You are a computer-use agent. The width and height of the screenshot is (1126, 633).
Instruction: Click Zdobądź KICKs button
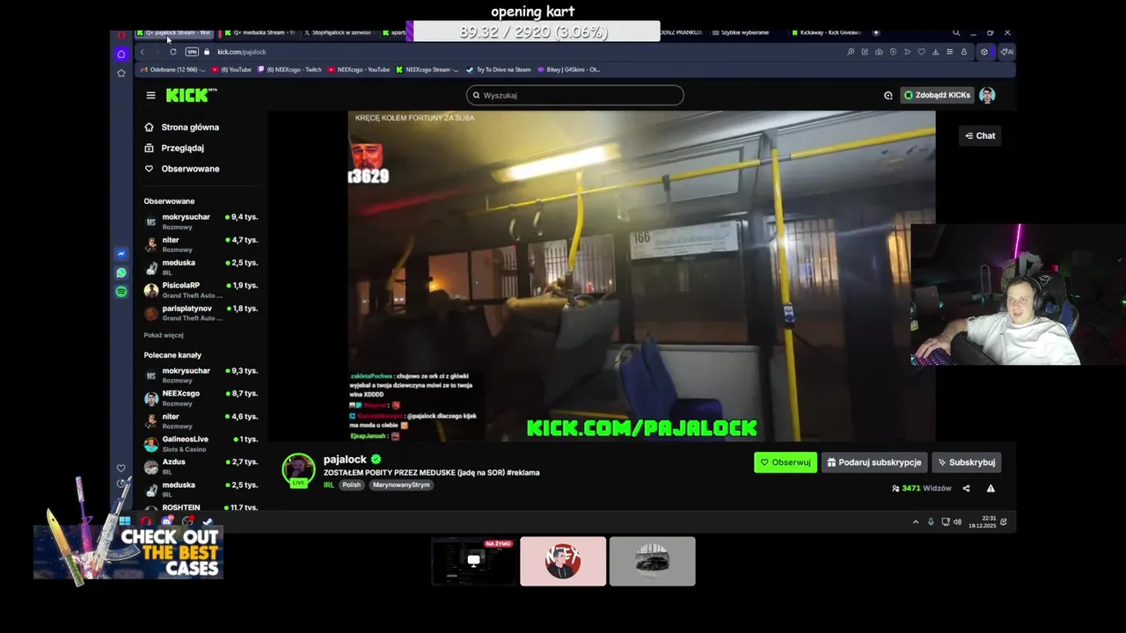(x=937, y=95)
